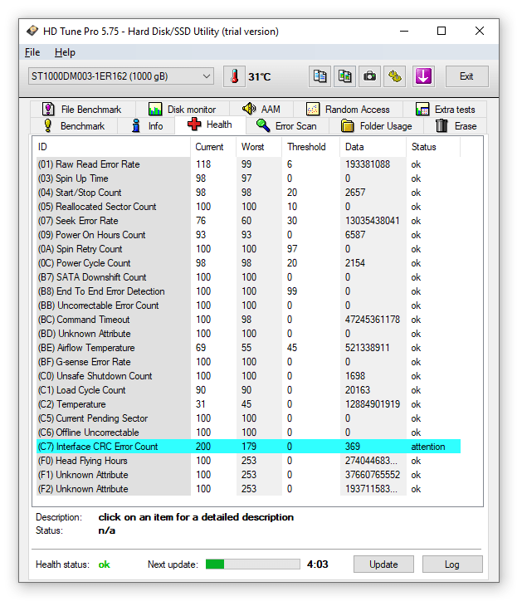The height and width of the screenshot is (606, 522).
Task: Select the Spin Up Time row
Action: pyautogui.click(x=248, y=178)
